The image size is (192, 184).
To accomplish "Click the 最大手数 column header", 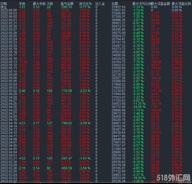I will click(x=39, y=4).
